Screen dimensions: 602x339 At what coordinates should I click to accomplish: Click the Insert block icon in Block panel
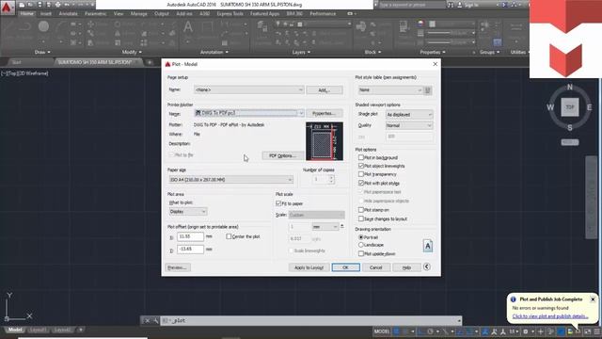pyautogui.click(x=361, y=27)
